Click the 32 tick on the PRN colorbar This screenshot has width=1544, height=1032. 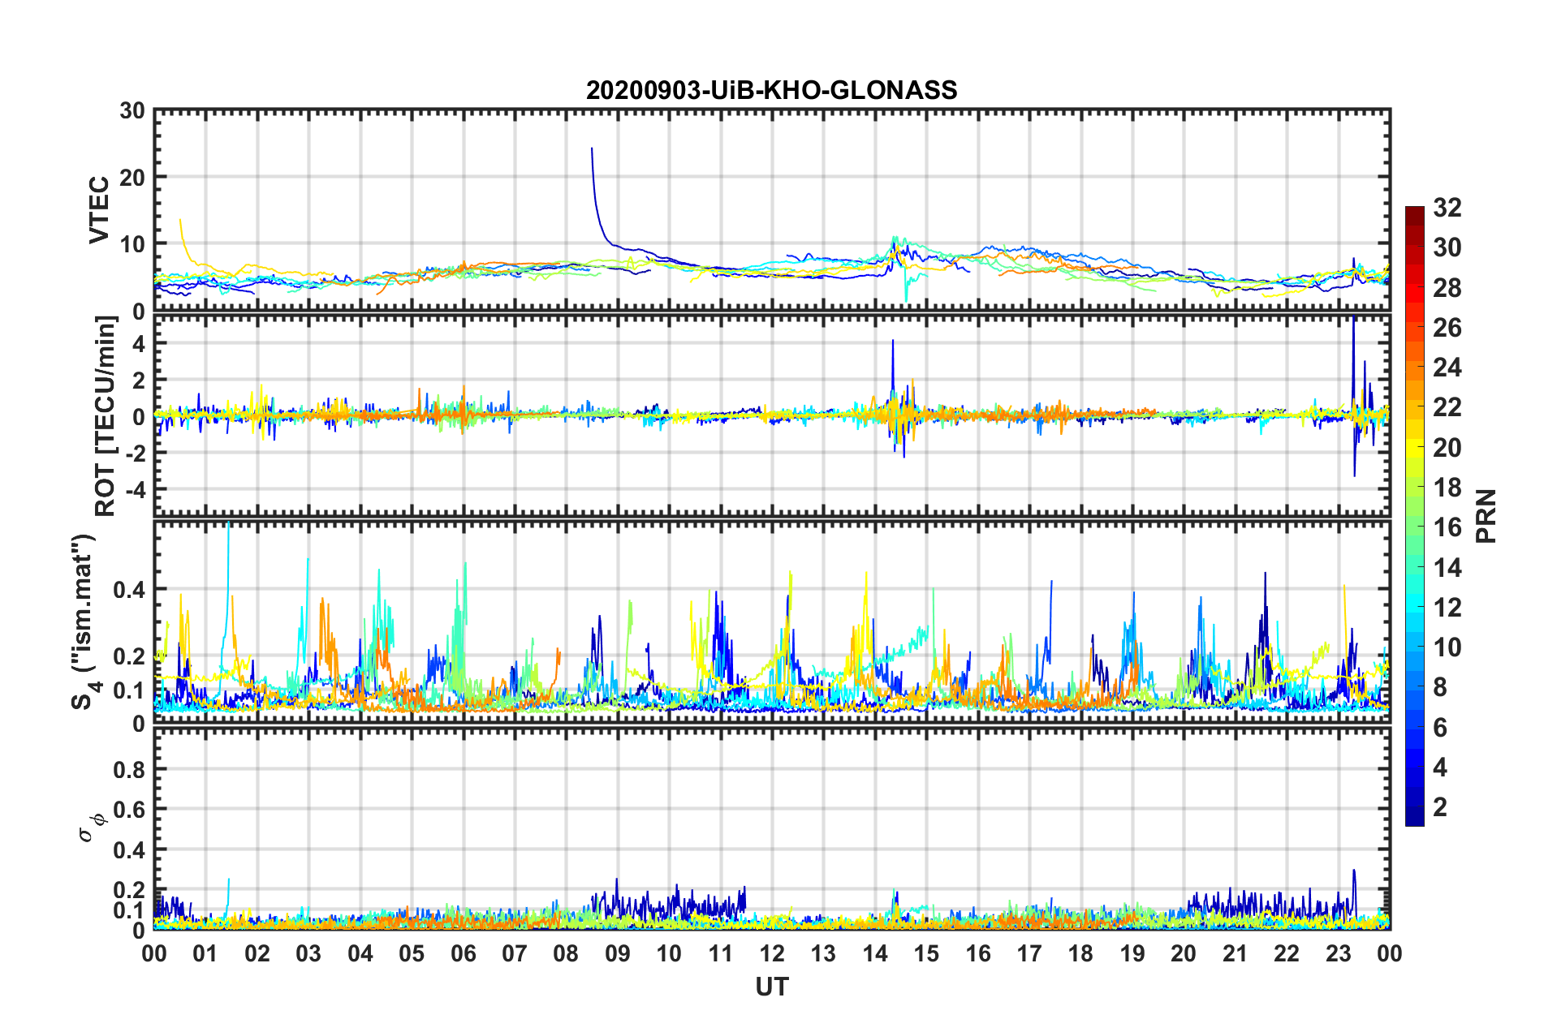click(x=1447, y=208)
